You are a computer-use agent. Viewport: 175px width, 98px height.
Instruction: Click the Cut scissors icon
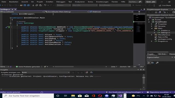pos(33,5)
